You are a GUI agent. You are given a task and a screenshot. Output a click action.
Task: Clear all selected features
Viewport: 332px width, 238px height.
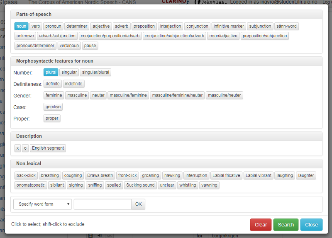tap(261, 225)
